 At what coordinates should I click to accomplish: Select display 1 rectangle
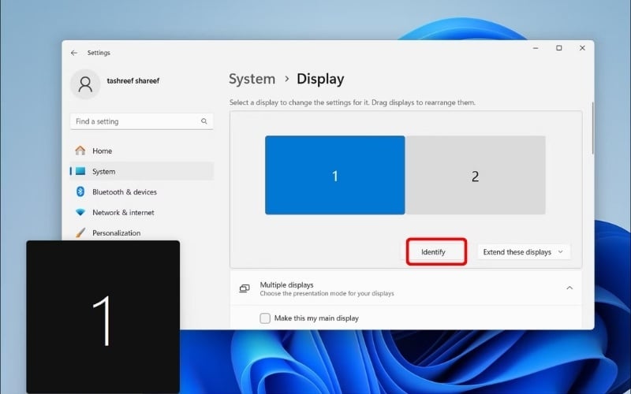pos(334,175)
